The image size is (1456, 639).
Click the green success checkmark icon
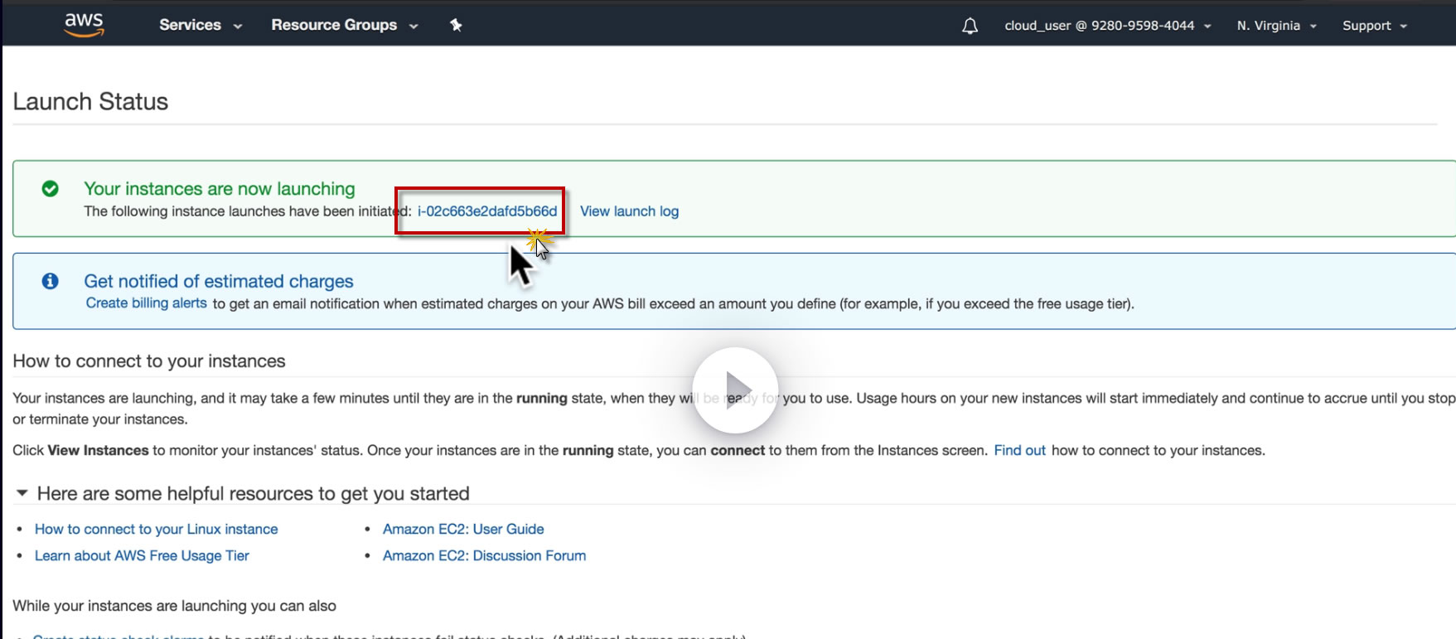coord(51,189)
